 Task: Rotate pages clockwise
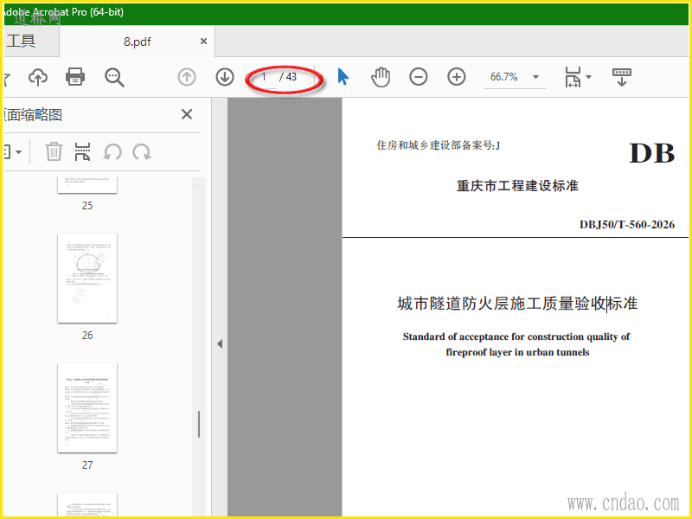[142, 152]
